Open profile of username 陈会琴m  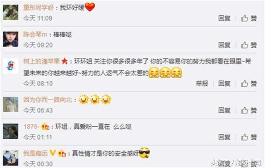pos(35,34)
